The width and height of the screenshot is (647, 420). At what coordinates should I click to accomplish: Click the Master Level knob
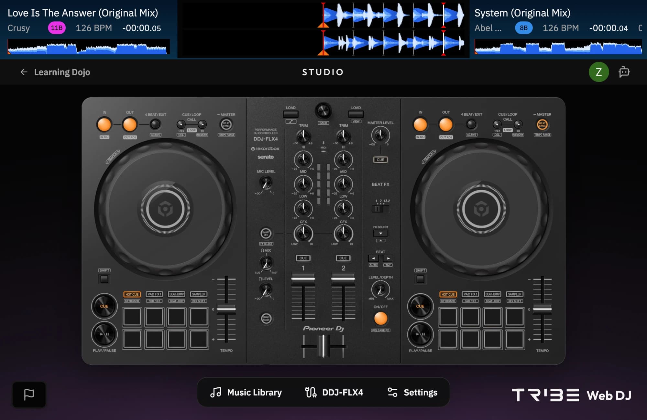tap(380, 135)
